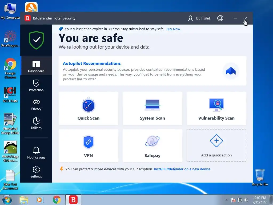The image size is (273, 205).
Task: Open Chrome from the taskbar
Action: 57,200
